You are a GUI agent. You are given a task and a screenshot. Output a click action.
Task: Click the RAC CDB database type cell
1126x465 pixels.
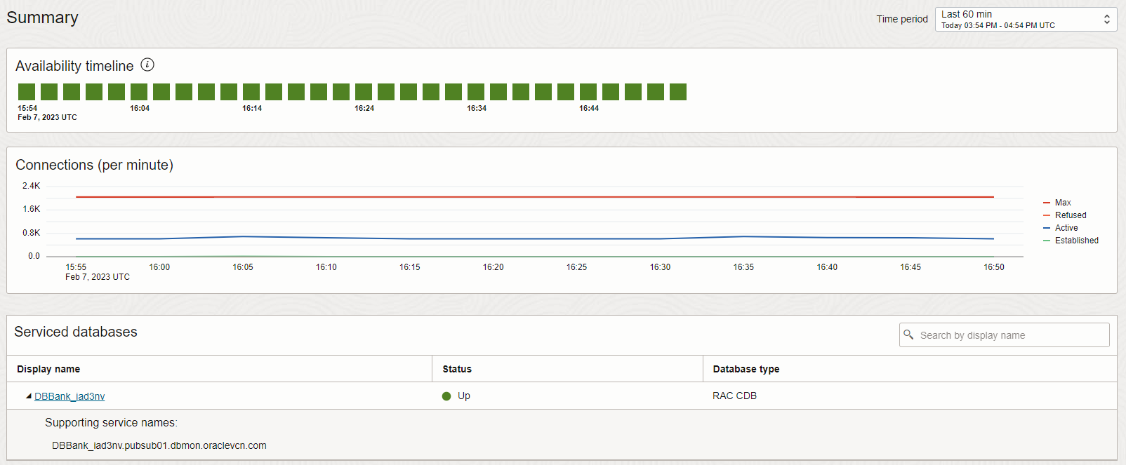[x=734, y=396]
